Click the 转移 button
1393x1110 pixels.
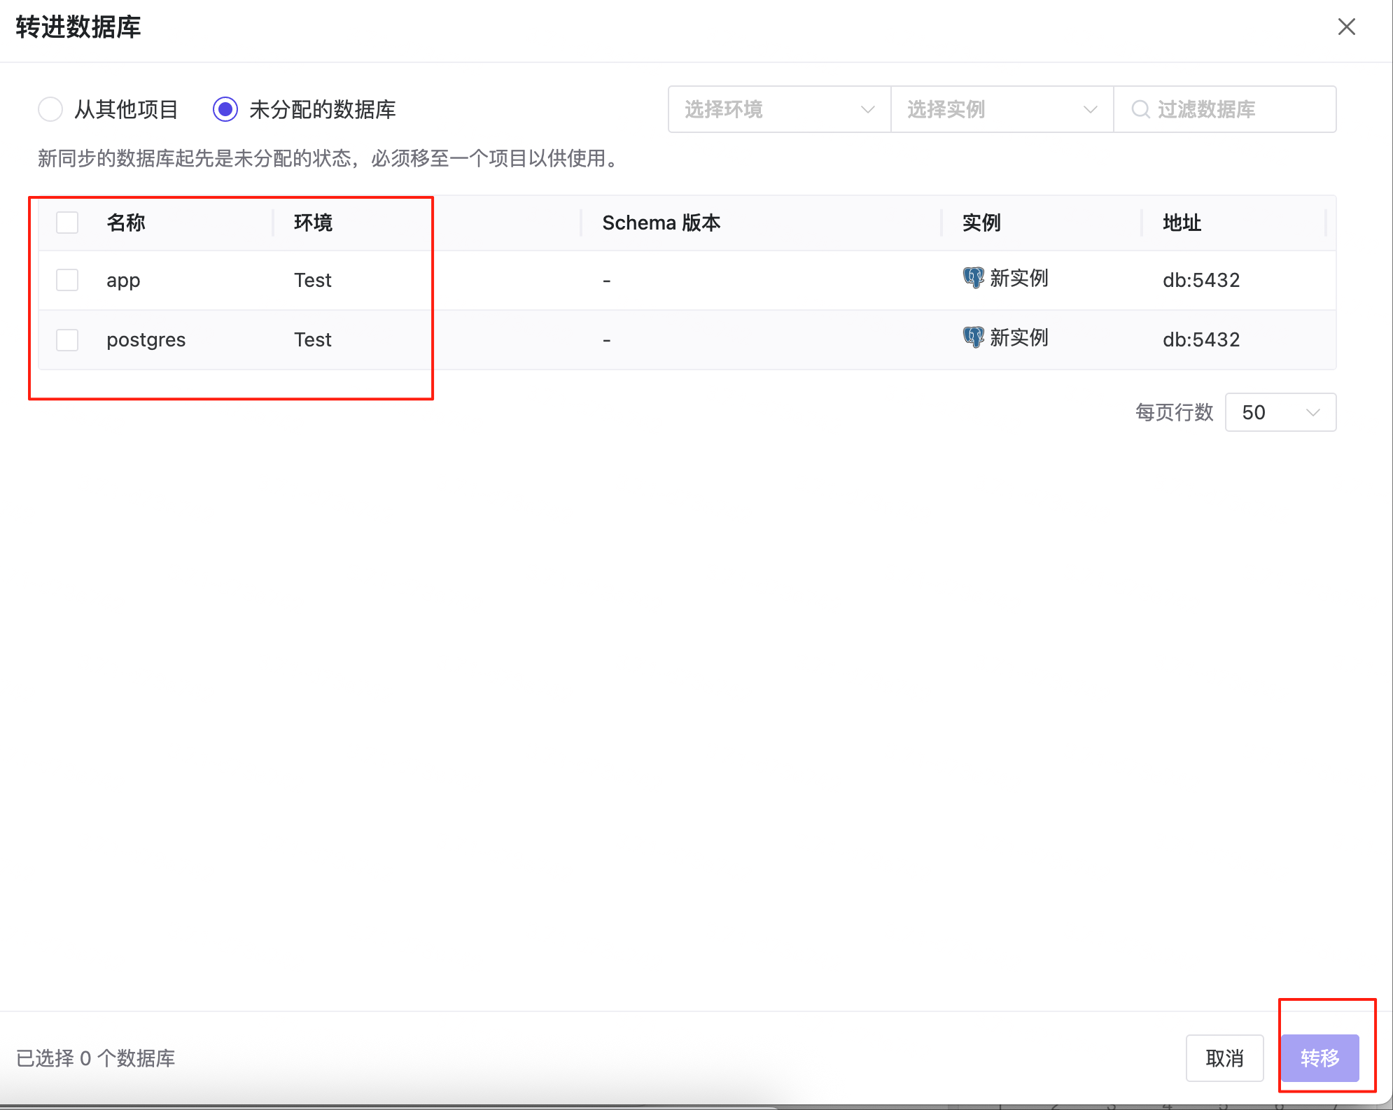coord(1320,1058)
